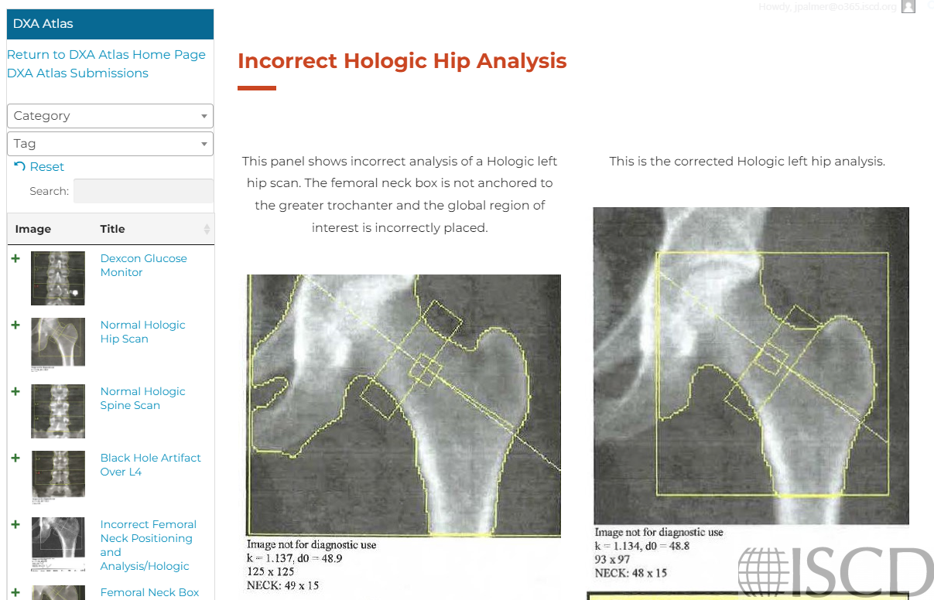The image size is (934, 600).
Task: Expand Incorrect Femoral Neck Positioning row
Action: [15, 524]
